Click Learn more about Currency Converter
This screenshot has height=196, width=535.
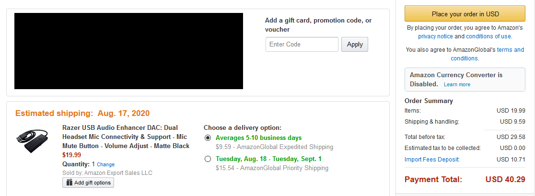pos(457,84)
